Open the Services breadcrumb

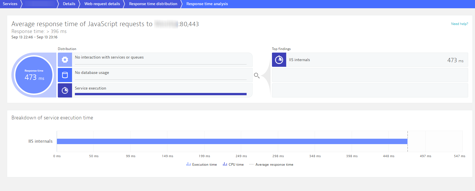(x=10, y=4)
